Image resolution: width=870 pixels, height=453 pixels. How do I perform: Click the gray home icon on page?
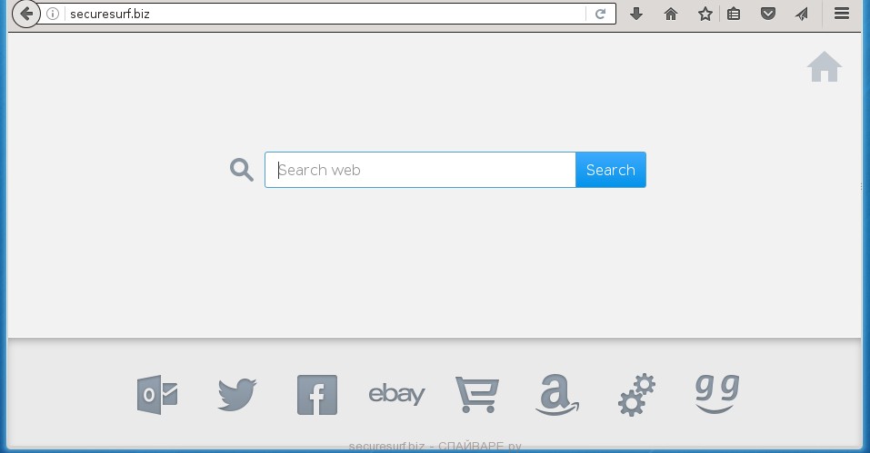coord(824,67)
